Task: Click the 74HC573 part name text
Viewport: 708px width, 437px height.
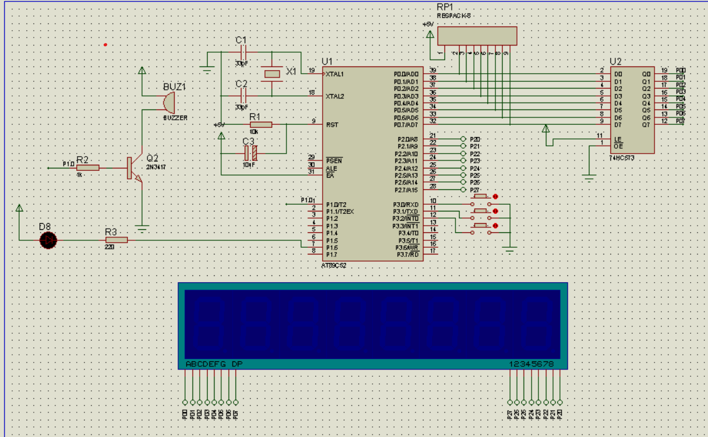Action: tap(622, 158)
